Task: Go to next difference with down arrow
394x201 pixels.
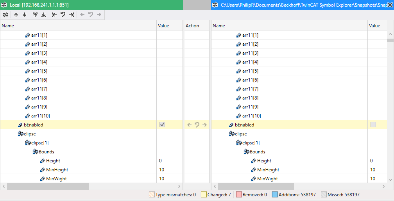Action: [x=25, y=15]
